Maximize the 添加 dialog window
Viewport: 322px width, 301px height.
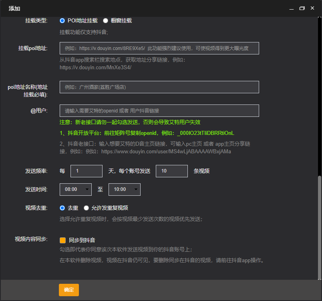302,8
